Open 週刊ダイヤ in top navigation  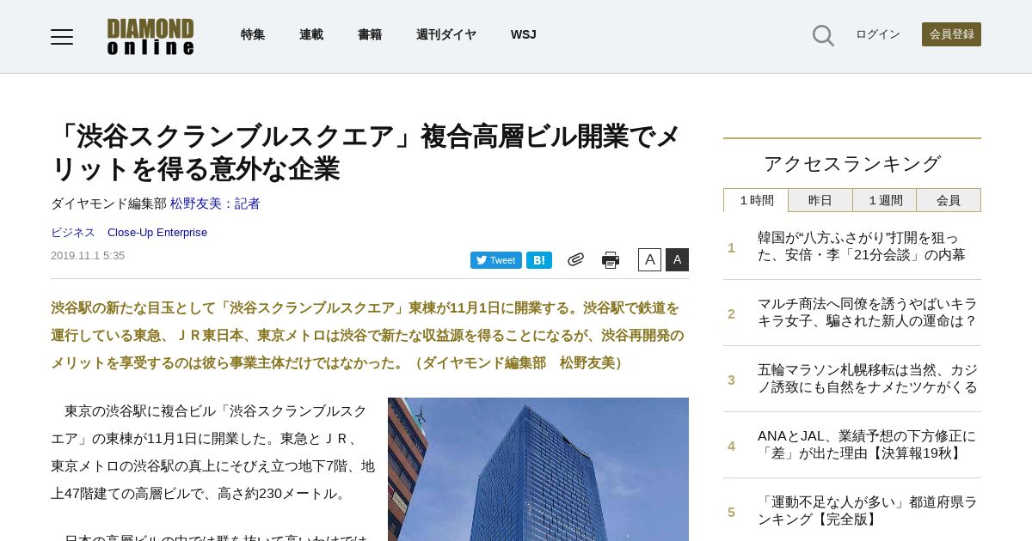446,34
